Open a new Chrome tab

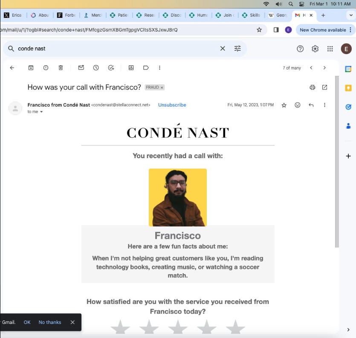(323, 15)
